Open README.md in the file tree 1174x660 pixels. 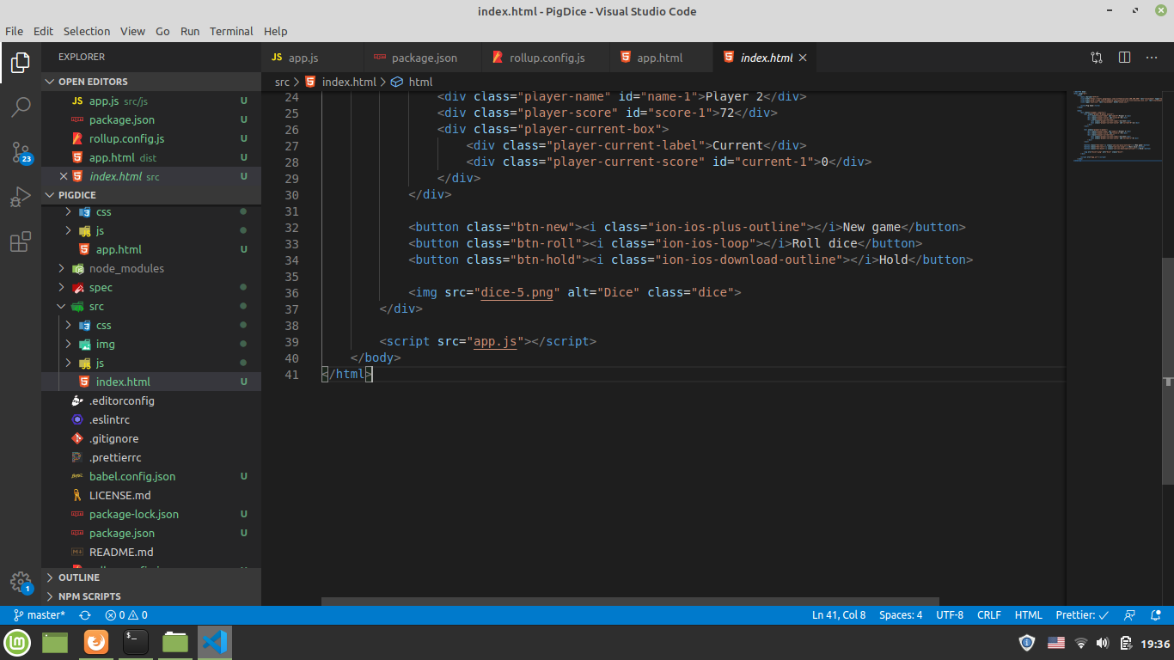click(151, 552)
